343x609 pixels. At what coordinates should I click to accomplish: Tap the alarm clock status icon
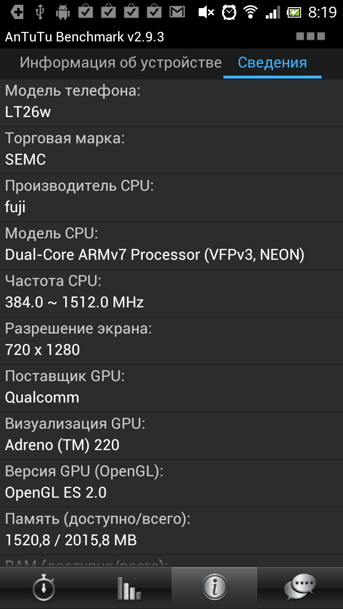coord(229,11)
